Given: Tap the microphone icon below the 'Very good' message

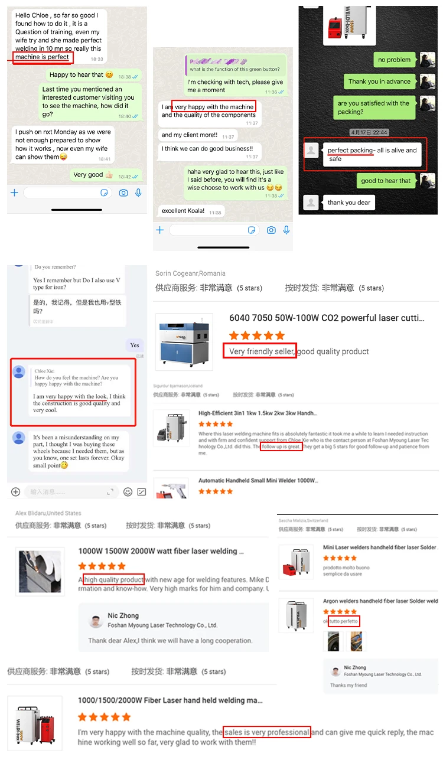Looking at the screenshot, I should 139,193.
